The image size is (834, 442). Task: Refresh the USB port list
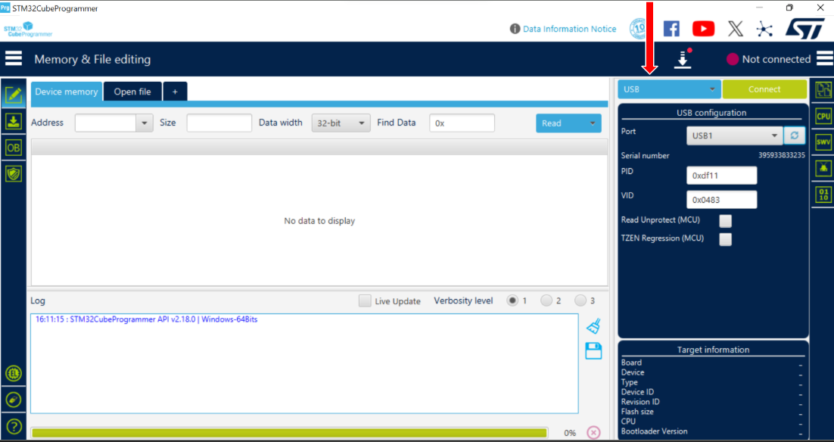click(x=794, y=135)
